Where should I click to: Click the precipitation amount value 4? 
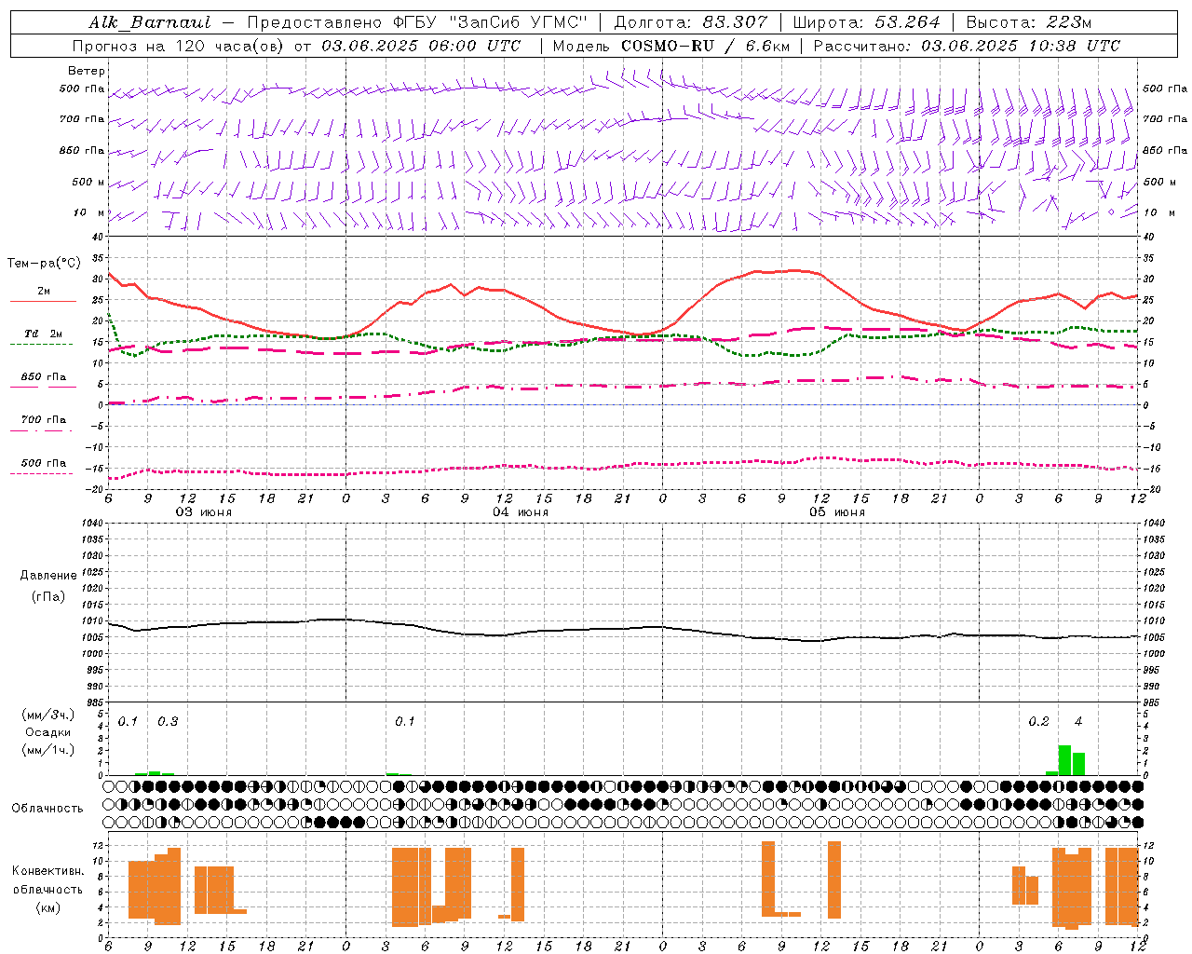tap(1078, 721)
